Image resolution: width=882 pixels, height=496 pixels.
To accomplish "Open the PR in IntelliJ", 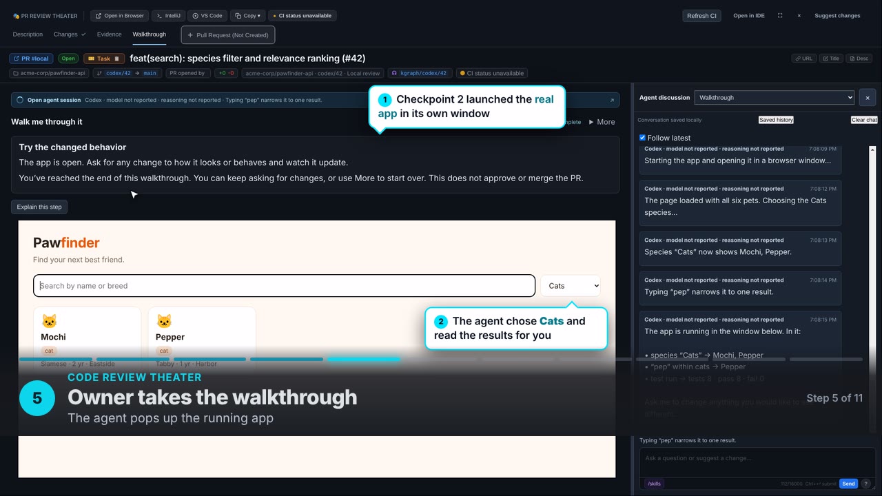I will point(167,16).
